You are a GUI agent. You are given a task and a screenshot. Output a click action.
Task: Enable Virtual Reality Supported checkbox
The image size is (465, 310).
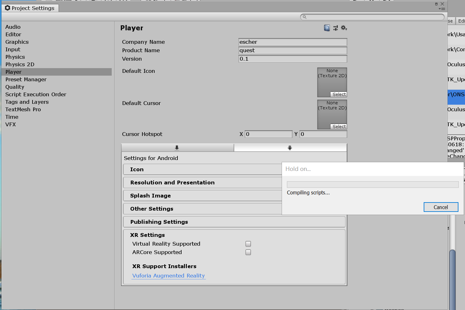coord(248,244)
